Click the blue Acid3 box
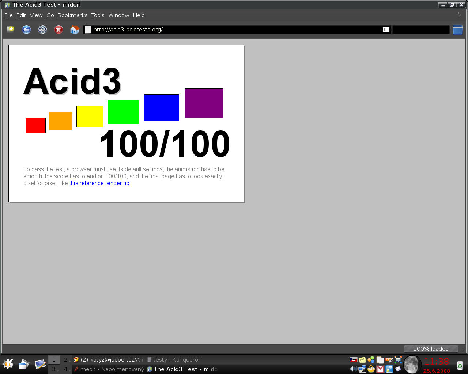This screenshot has width=468, height=374. [x=162, y=108]
